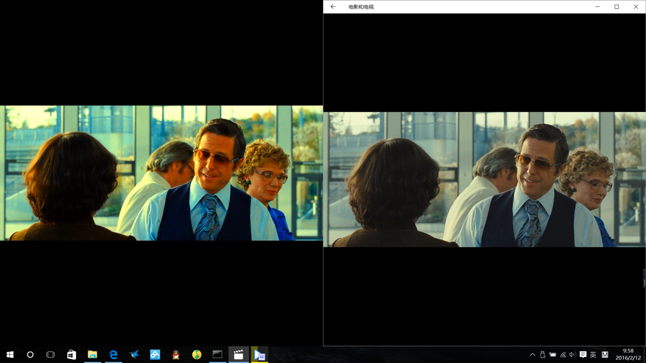
Task: Open the clock and calendar at 9:58
Action: (628, 354)
